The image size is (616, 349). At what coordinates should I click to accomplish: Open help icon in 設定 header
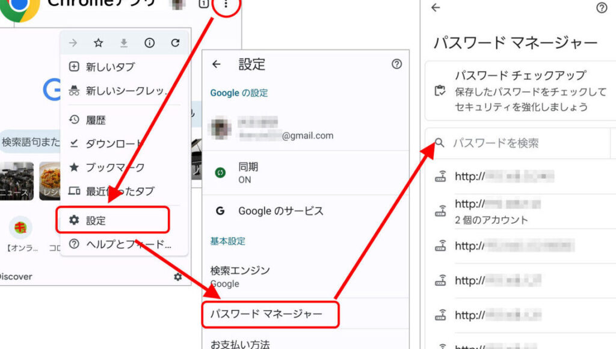click(x=396, y=64)
